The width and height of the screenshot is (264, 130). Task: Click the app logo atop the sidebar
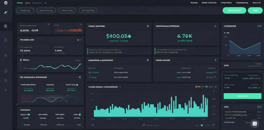6,3
